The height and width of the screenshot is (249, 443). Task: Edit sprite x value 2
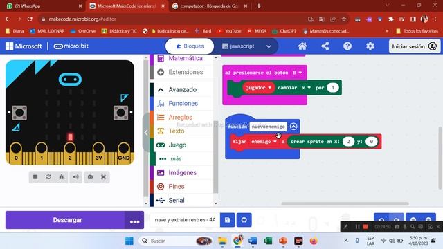tap(348, 142)
